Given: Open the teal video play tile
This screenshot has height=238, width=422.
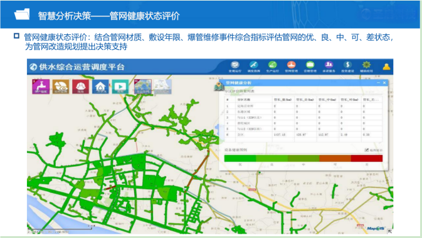Looking at the screenshot, I should 120,86.
